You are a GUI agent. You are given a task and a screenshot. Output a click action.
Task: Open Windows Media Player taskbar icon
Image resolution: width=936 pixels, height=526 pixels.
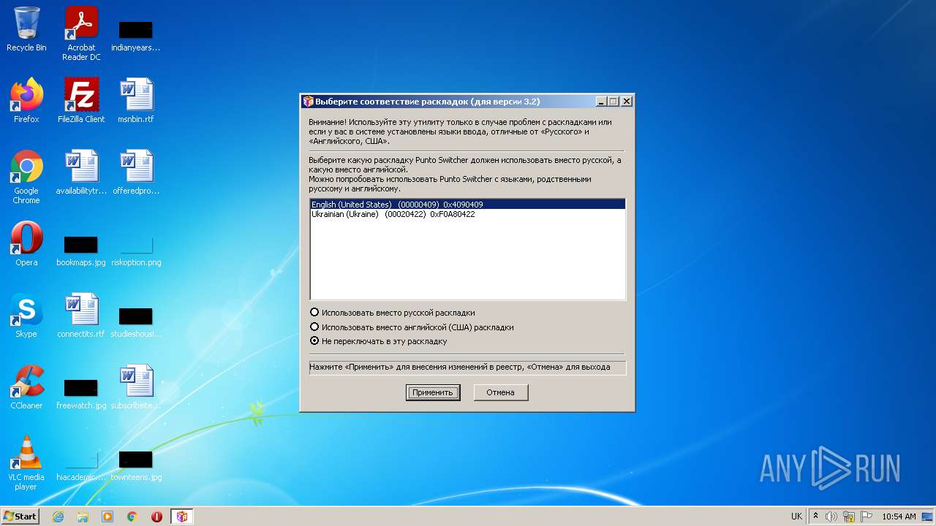click(x=107, y=517)
